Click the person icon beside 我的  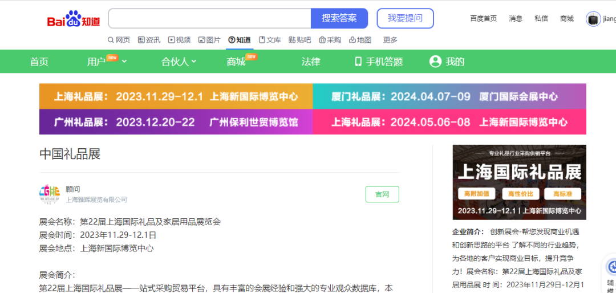(435, 61)
